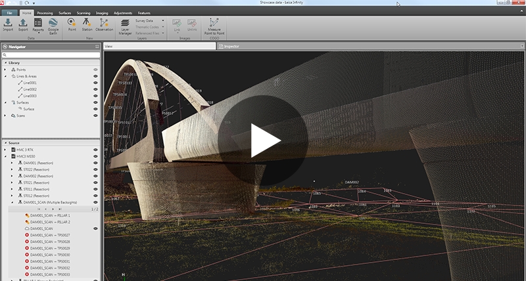
Task: Open Google Earth from the ribbon
Action: [53, 24]
